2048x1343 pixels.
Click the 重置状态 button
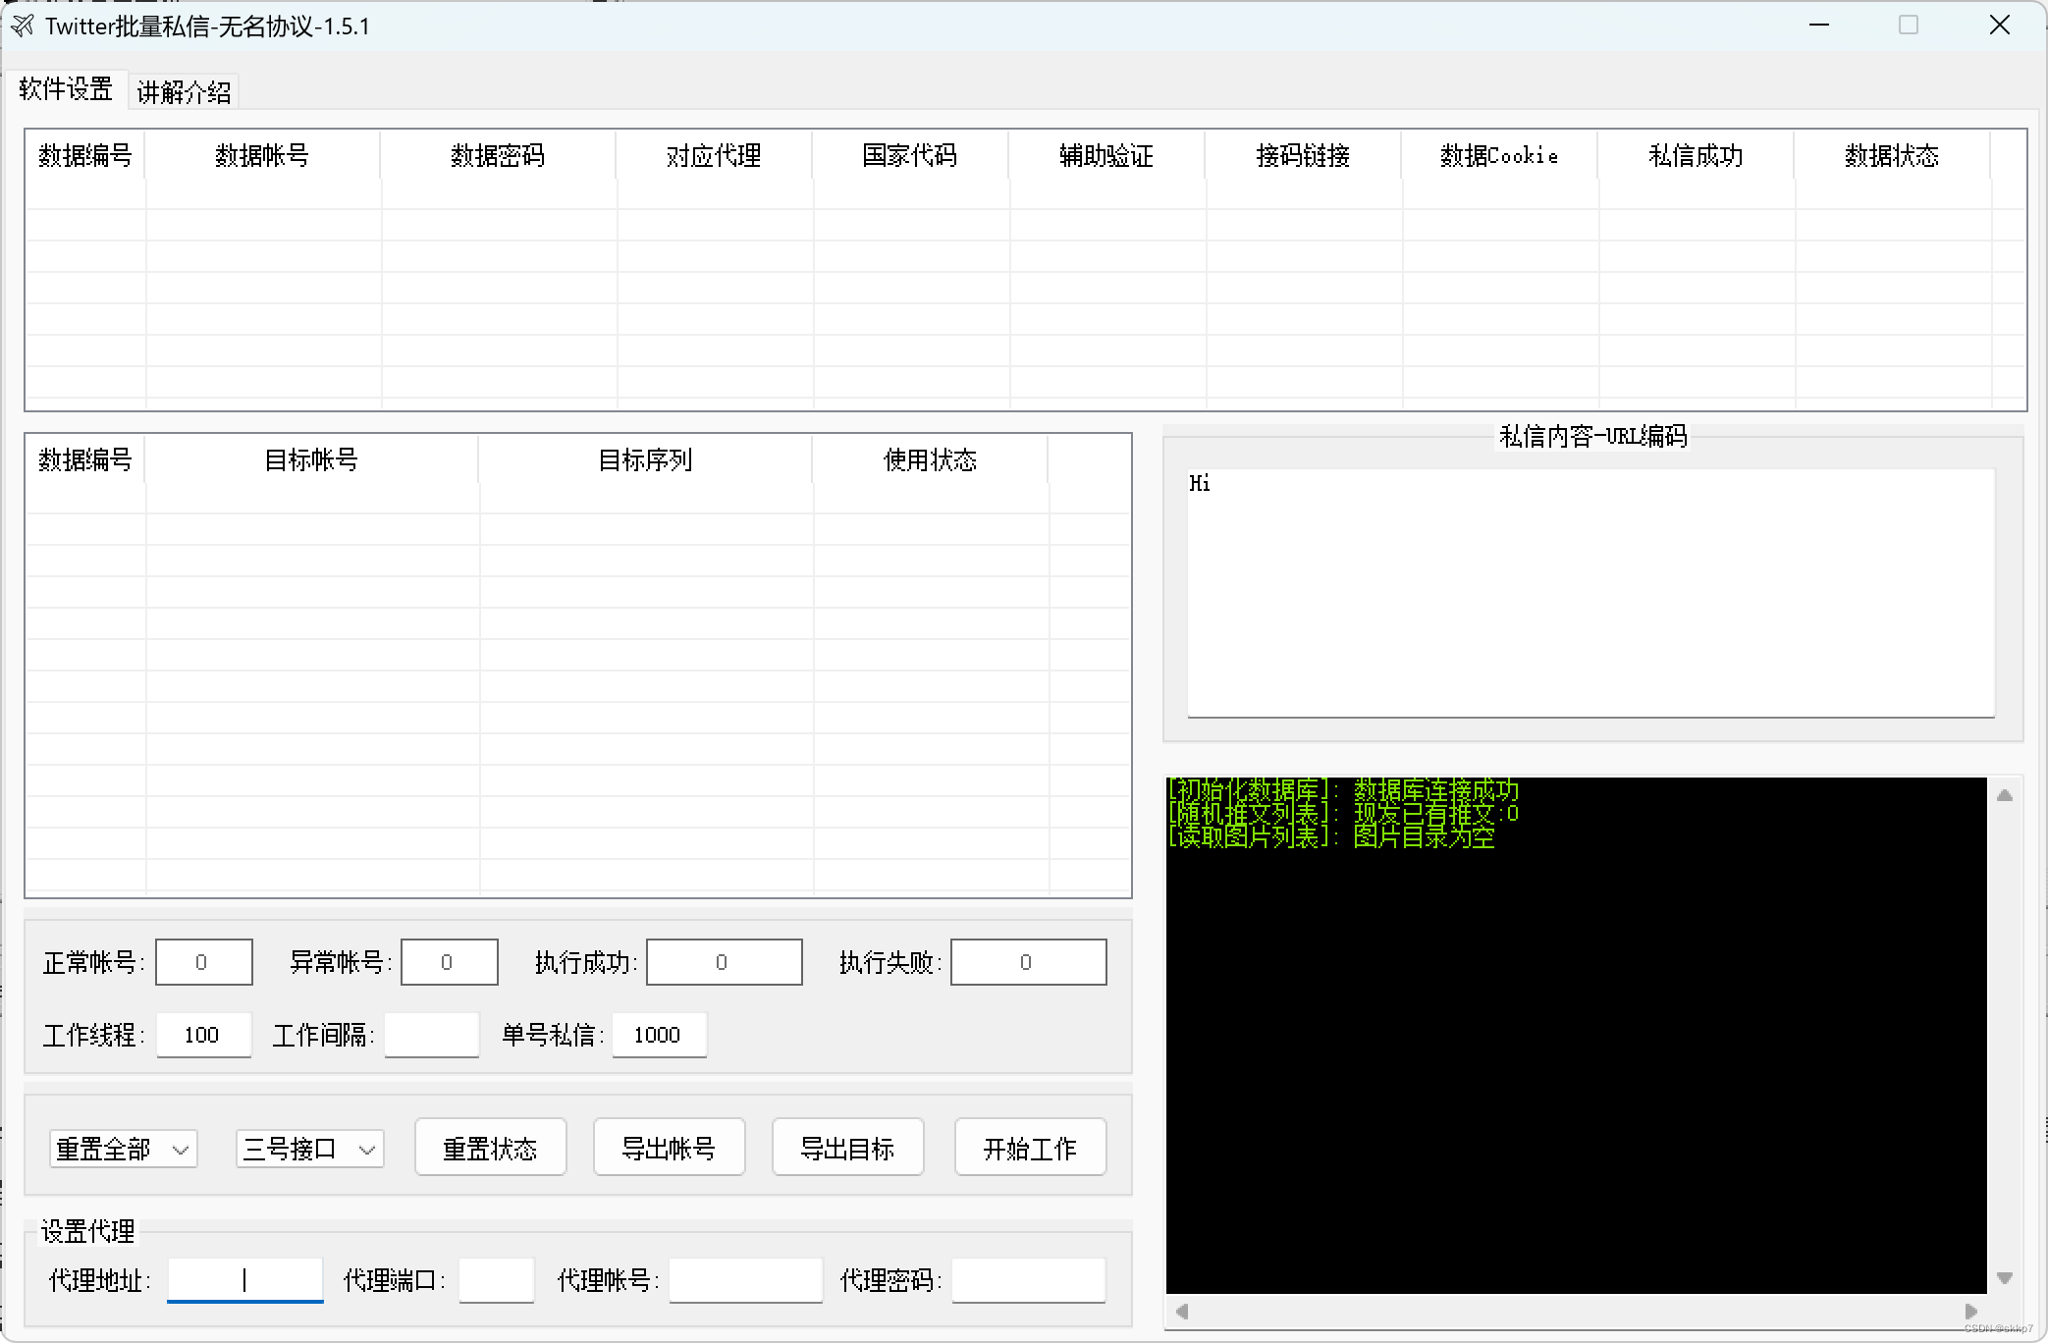(490, 1147)
